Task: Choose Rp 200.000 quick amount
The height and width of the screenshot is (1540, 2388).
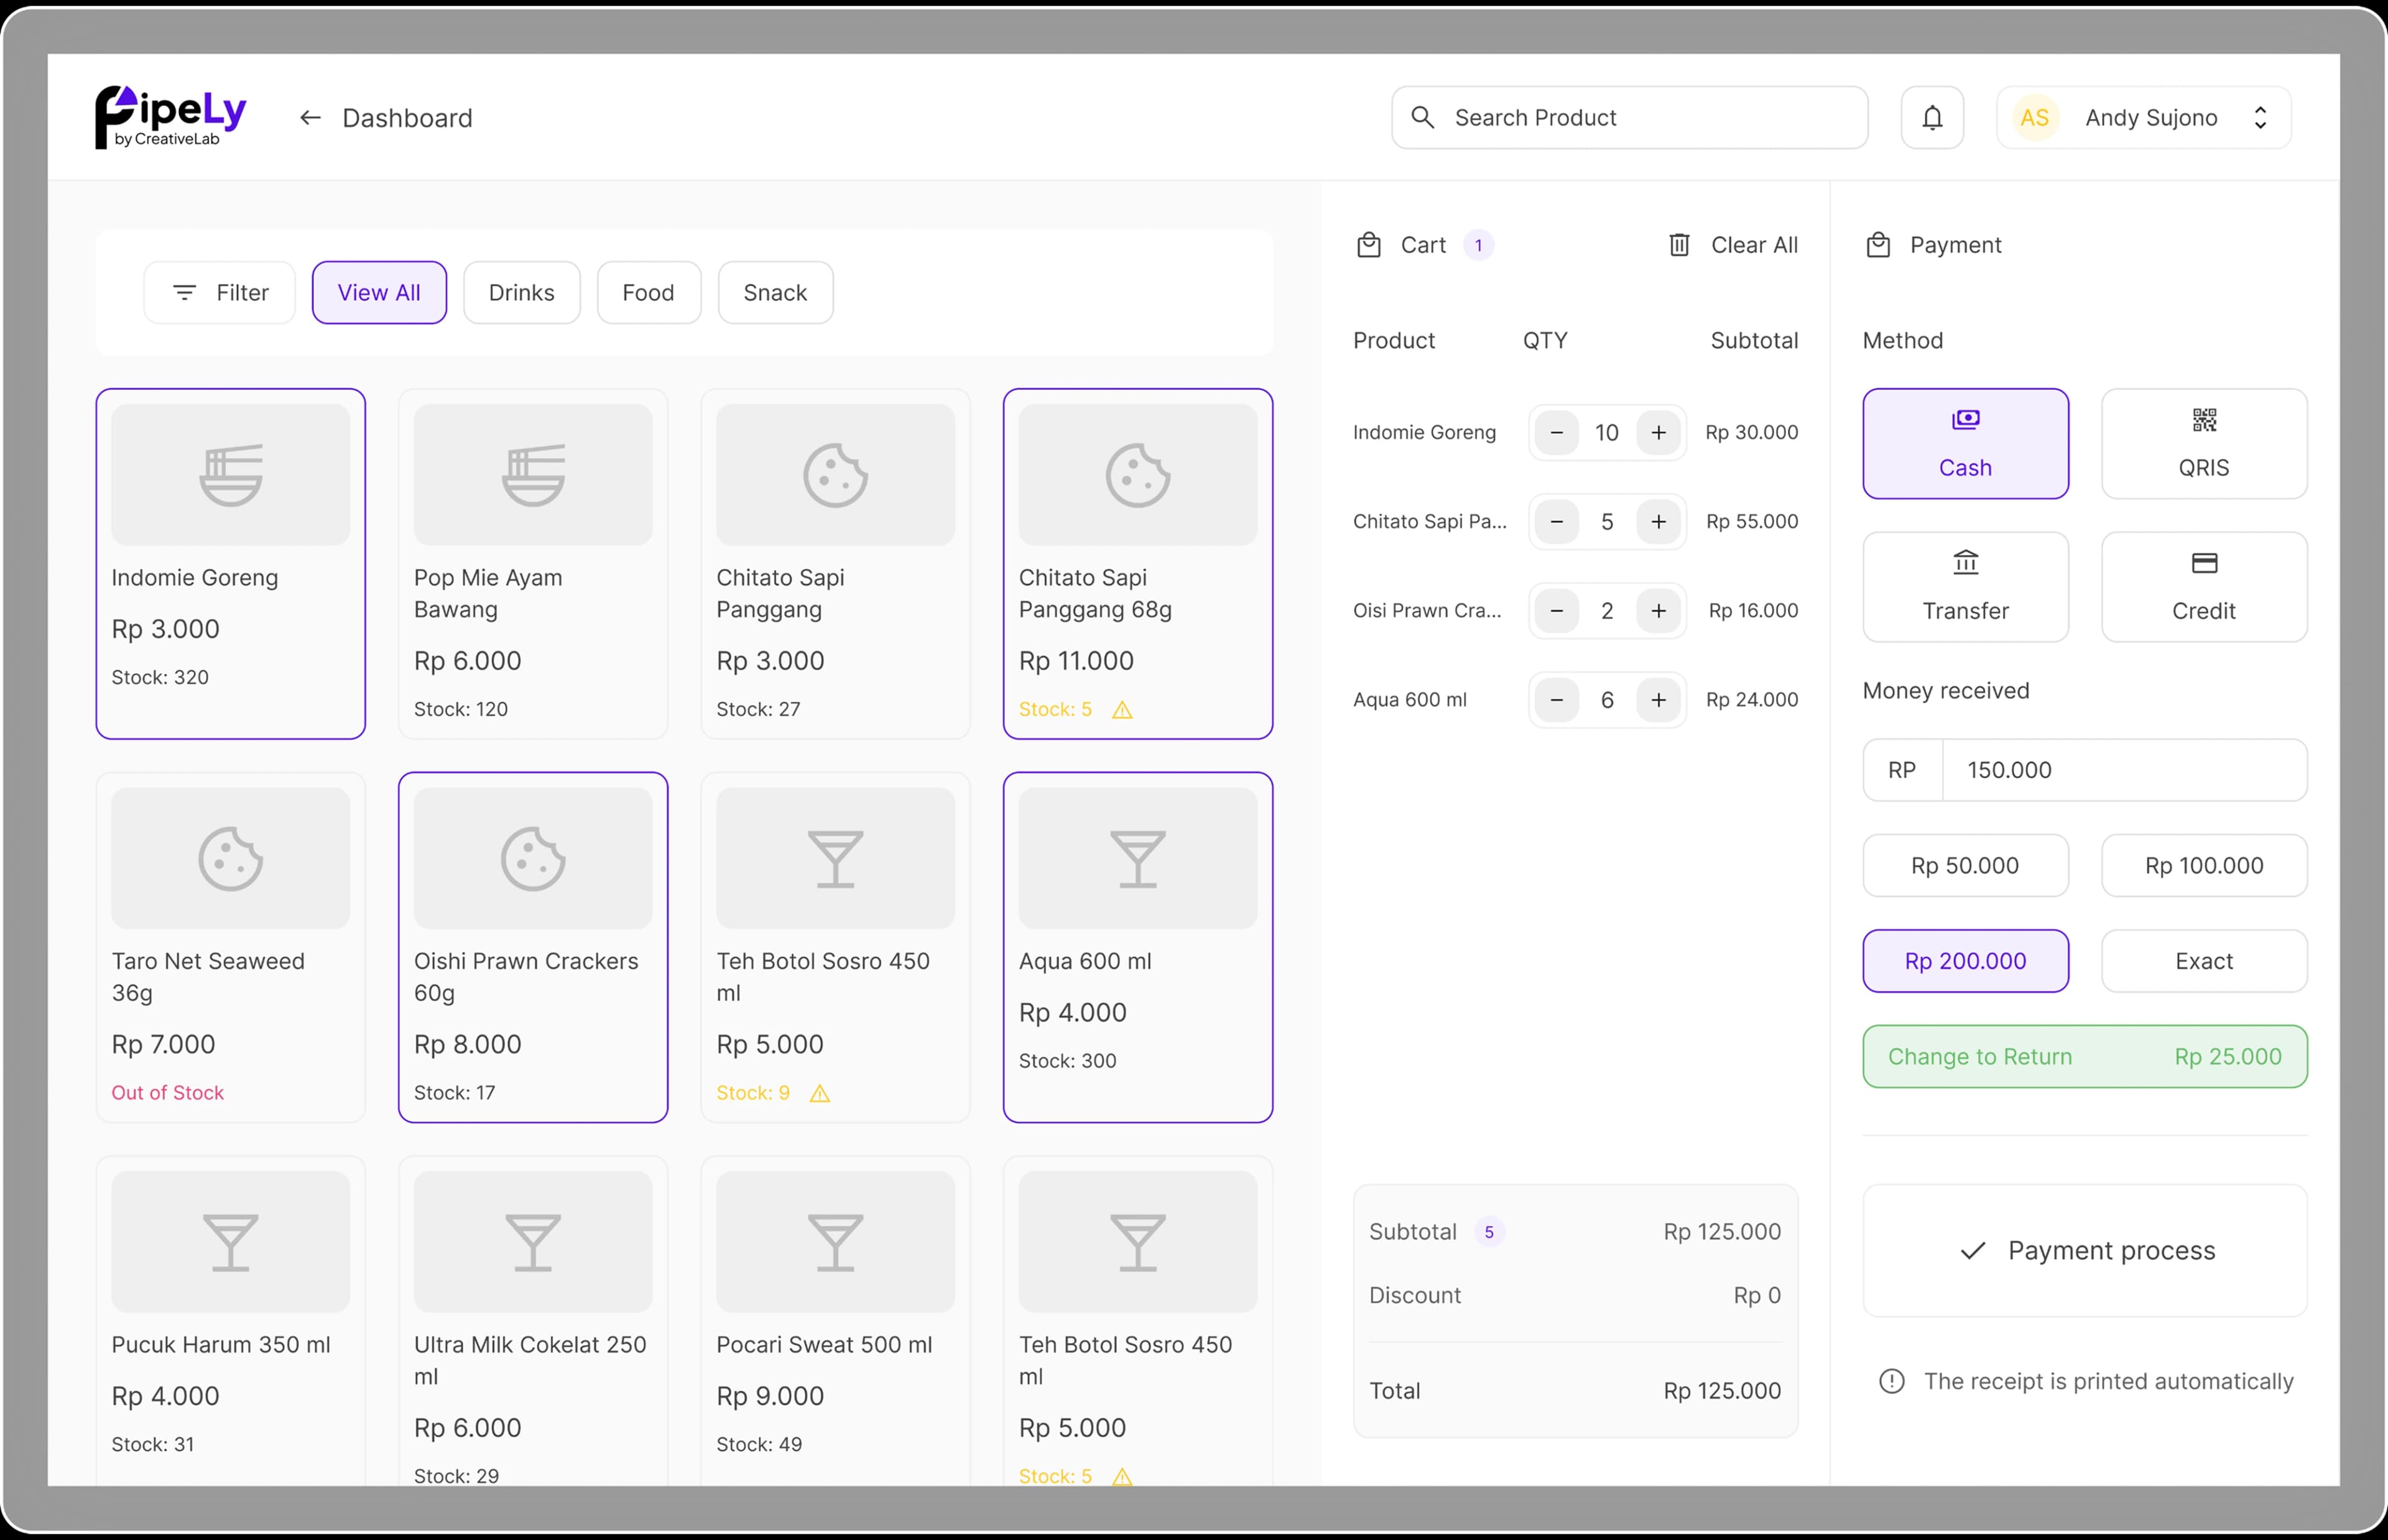Action: pyautogui.click(x=1965, y=961)
